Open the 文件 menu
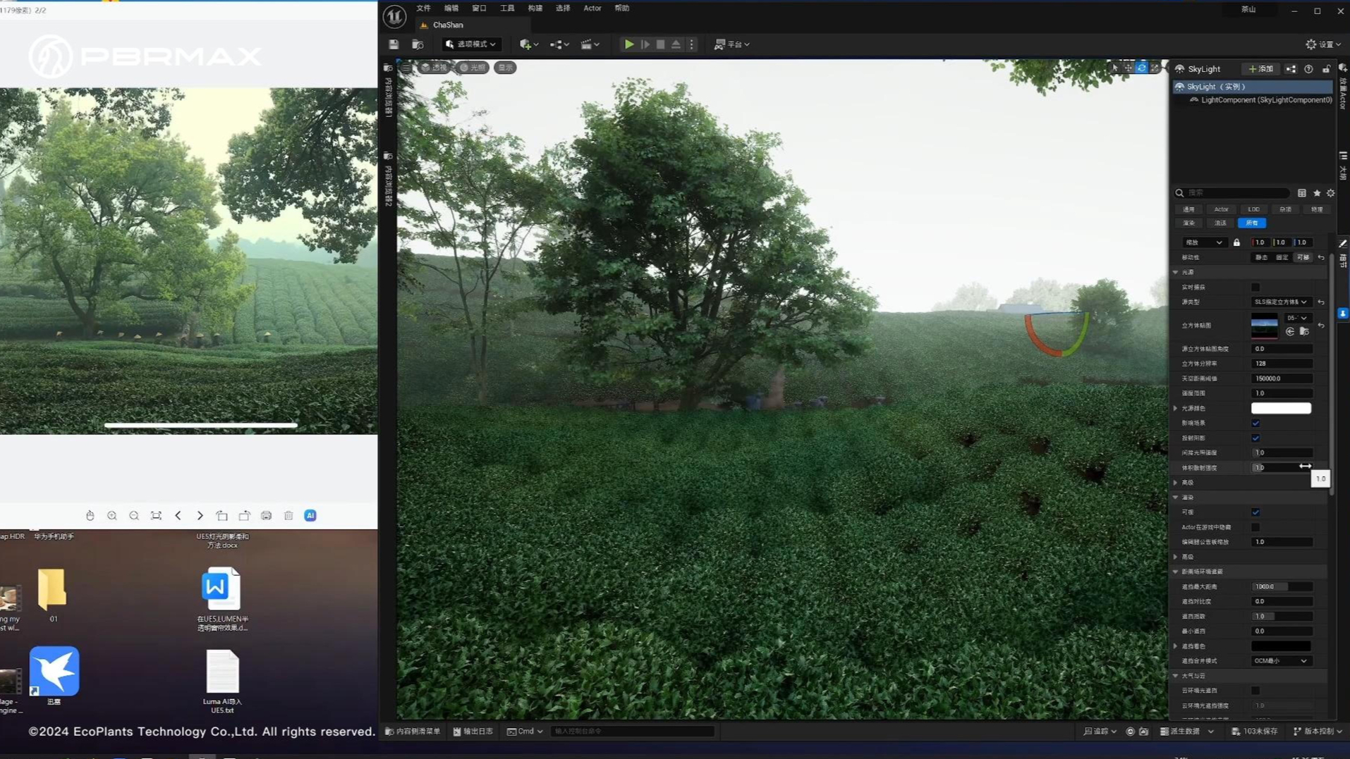 [423, 8]
